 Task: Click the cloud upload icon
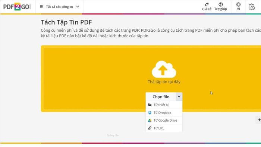point(164,69)
